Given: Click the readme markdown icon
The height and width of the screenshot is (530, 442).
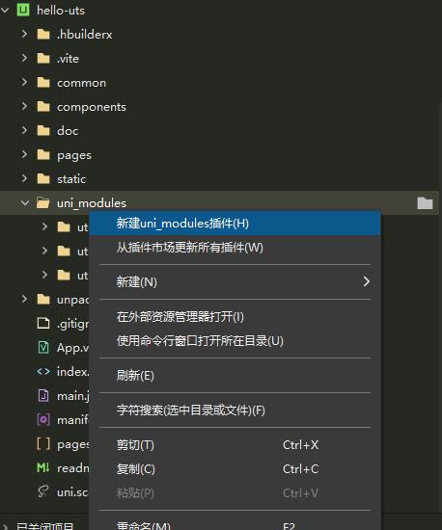Looking at the screenshot, I should [x=43, y=467].
